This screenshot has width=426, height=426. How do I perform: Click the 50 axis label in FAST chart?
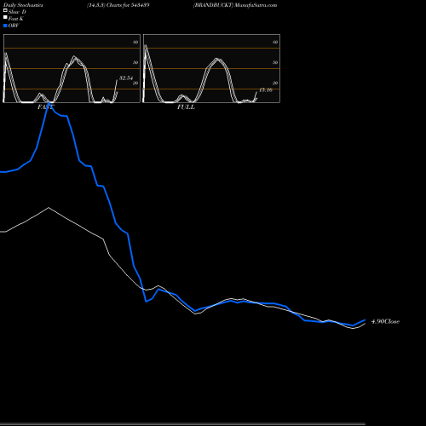tap(135, 62)
